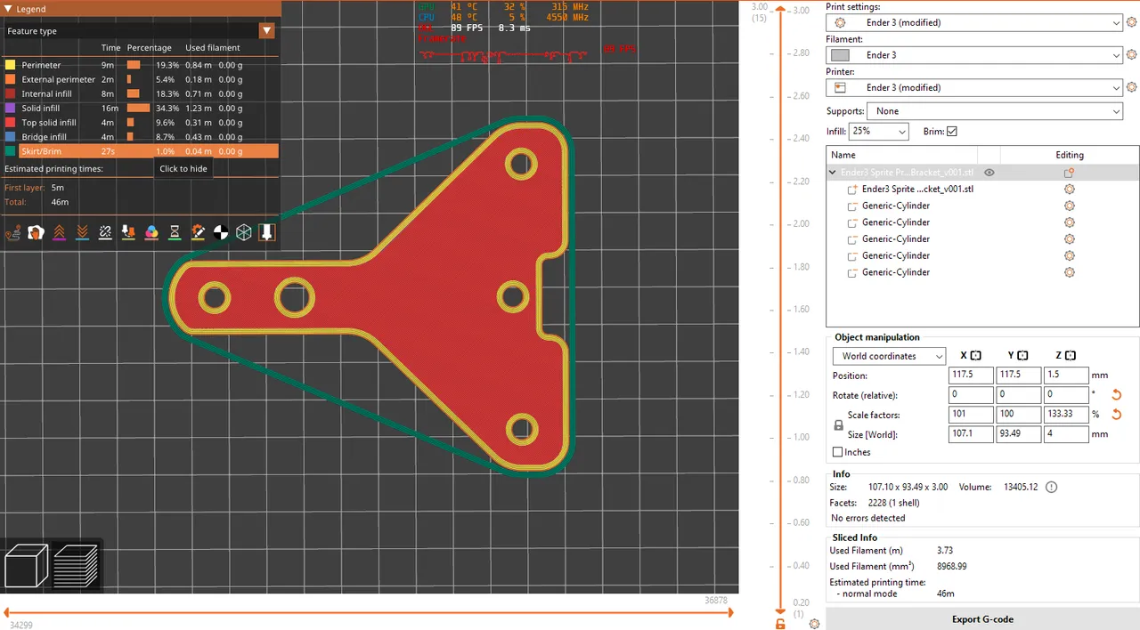Click editing icon on top-level bracket object row
The height and width of the screenshot is (630, 1140).
pyautogui.click(x=1070, y=173)
